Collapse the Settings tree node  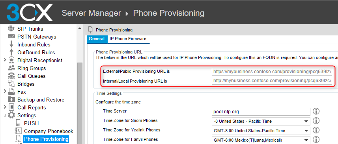(x=5, y=116)
